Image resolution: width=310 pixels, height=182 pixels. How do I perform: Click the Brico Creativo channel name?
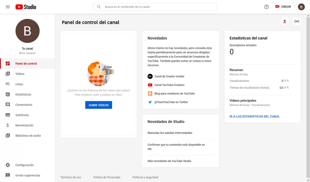(x=28, y=53)
